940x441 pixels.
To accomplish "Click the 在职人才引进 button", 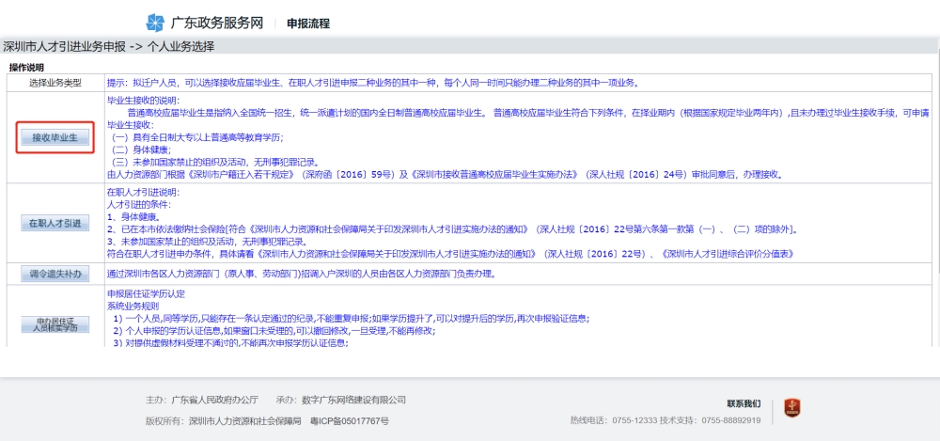I will tap(55, 223).
